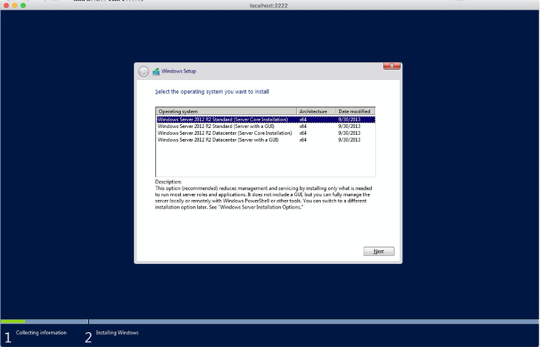
Task: Click the Collecting information step label
Action: [41, 332]
